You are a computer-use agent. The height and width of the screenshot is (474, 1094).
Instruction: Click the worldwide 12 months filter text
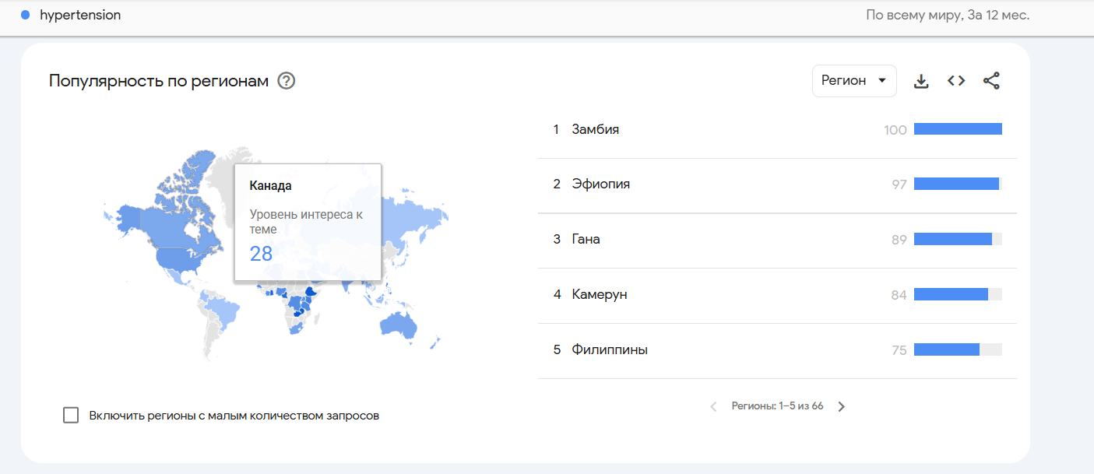(x=947, y=15)
